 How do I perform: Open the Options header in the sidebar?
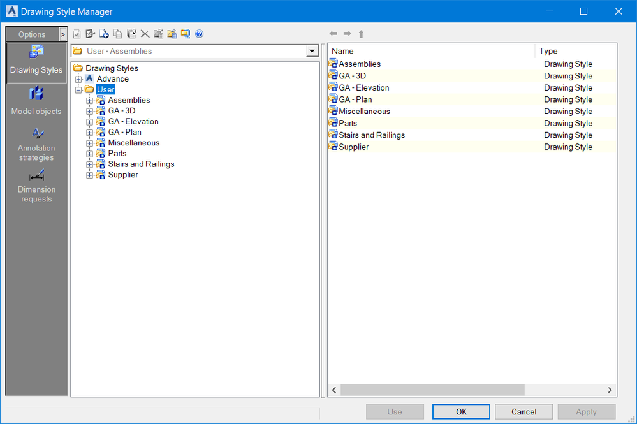click(x=32, y=34)
